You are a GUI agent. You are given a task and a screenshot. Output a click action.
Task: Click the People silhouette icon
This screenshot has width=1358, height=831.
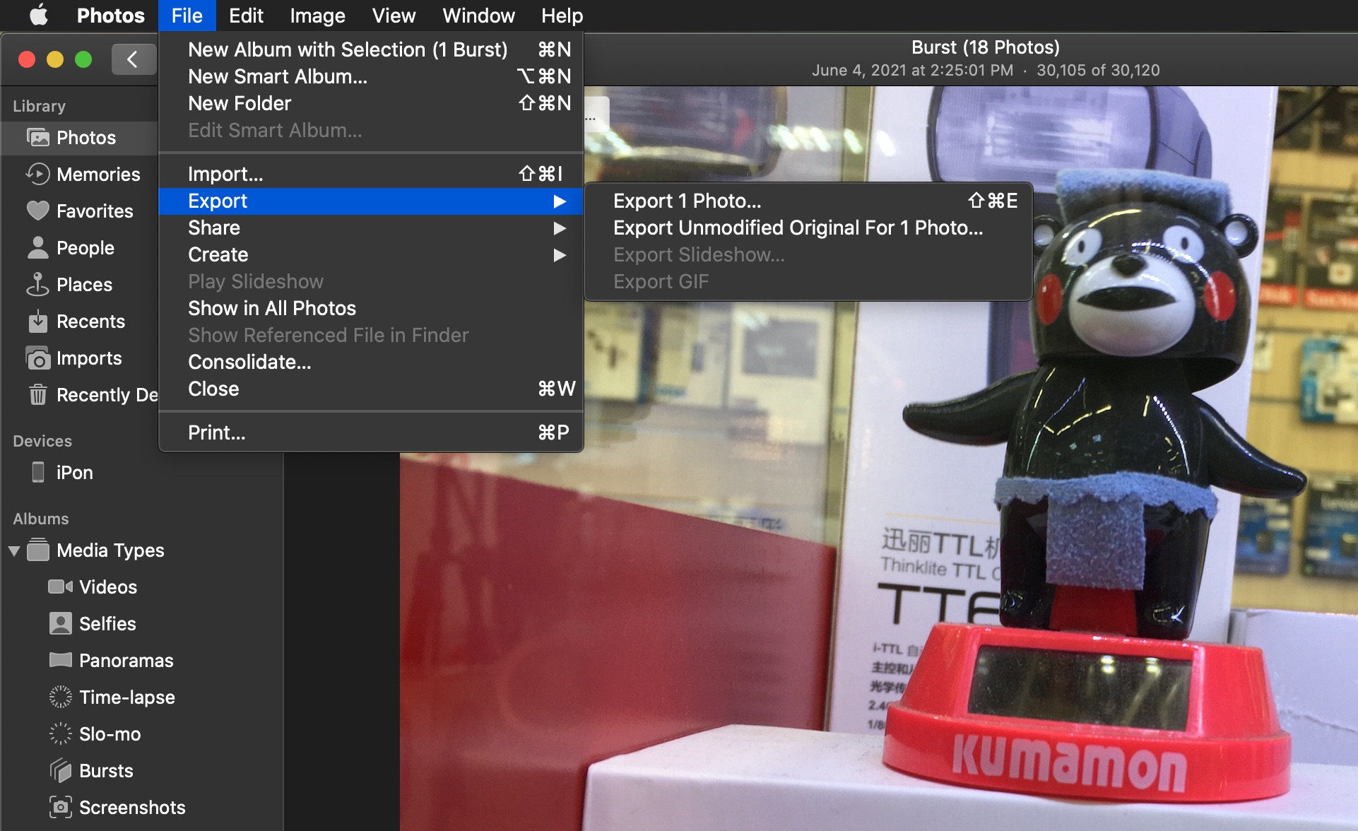[x=38, y=247]
